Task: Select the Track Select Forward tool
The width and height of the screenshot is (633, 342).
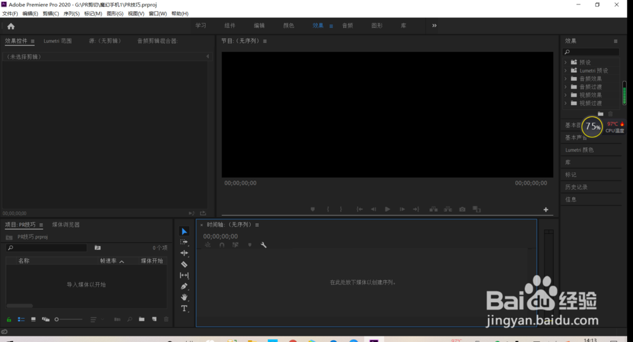Action: click(x=184, y=242)
